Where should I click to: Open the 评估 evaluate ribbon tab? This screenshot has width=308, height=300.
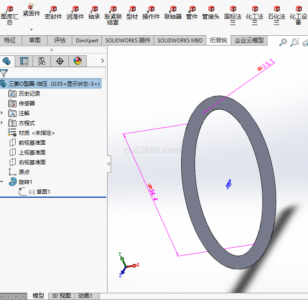pos(60,40)
